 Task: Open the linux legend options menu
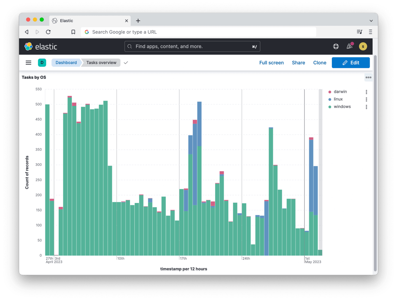(x=366, y=99)
